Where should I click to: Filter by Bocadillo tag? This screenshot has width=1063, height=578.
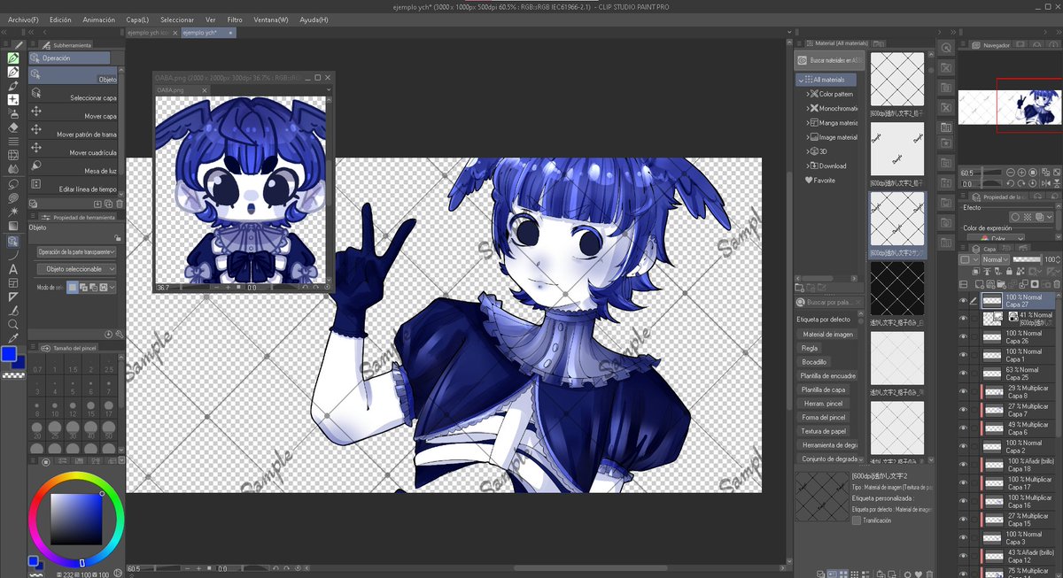(x=814, y=362)
